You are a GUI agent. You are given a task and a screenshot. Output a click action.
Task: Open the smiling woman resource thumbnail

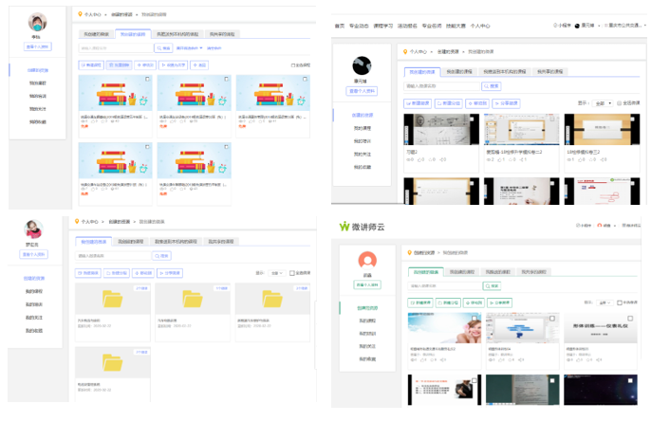click(444, 328)
